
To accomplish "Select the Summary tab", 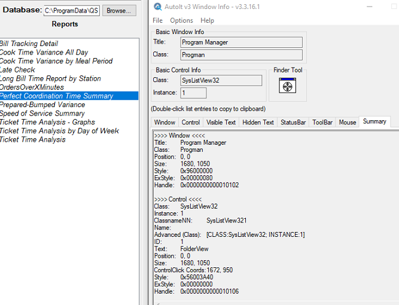I will (374, 121).
